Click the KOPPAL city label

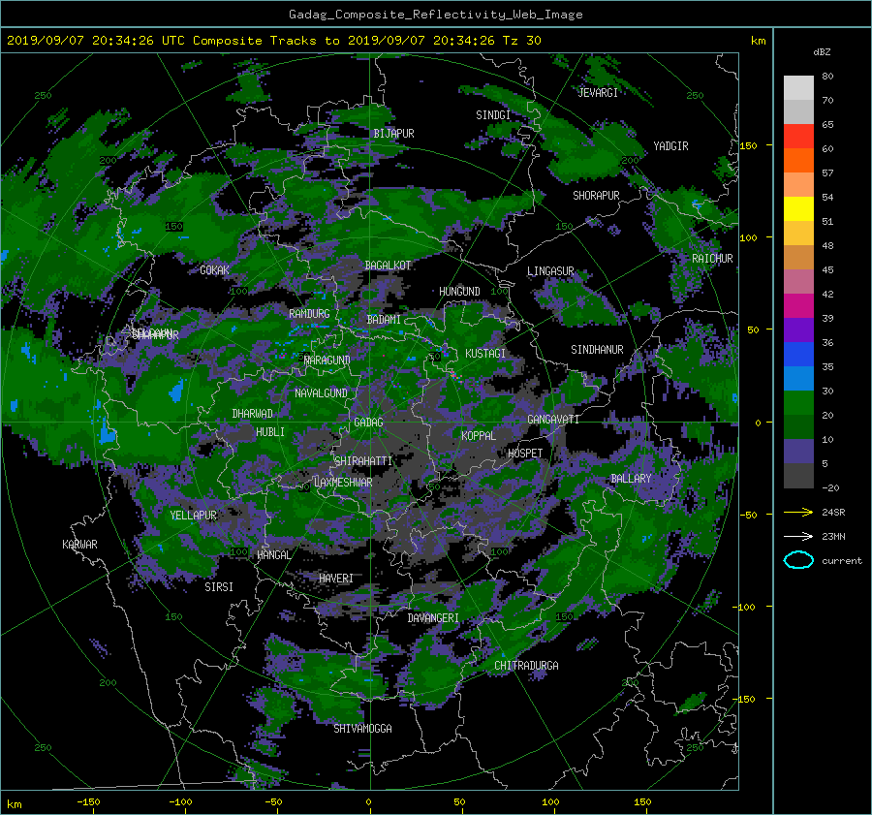(479, 436)
